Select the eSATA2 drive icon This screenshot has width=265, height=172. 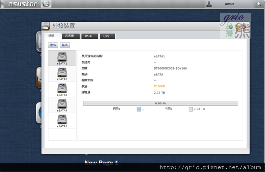point(62,73)
